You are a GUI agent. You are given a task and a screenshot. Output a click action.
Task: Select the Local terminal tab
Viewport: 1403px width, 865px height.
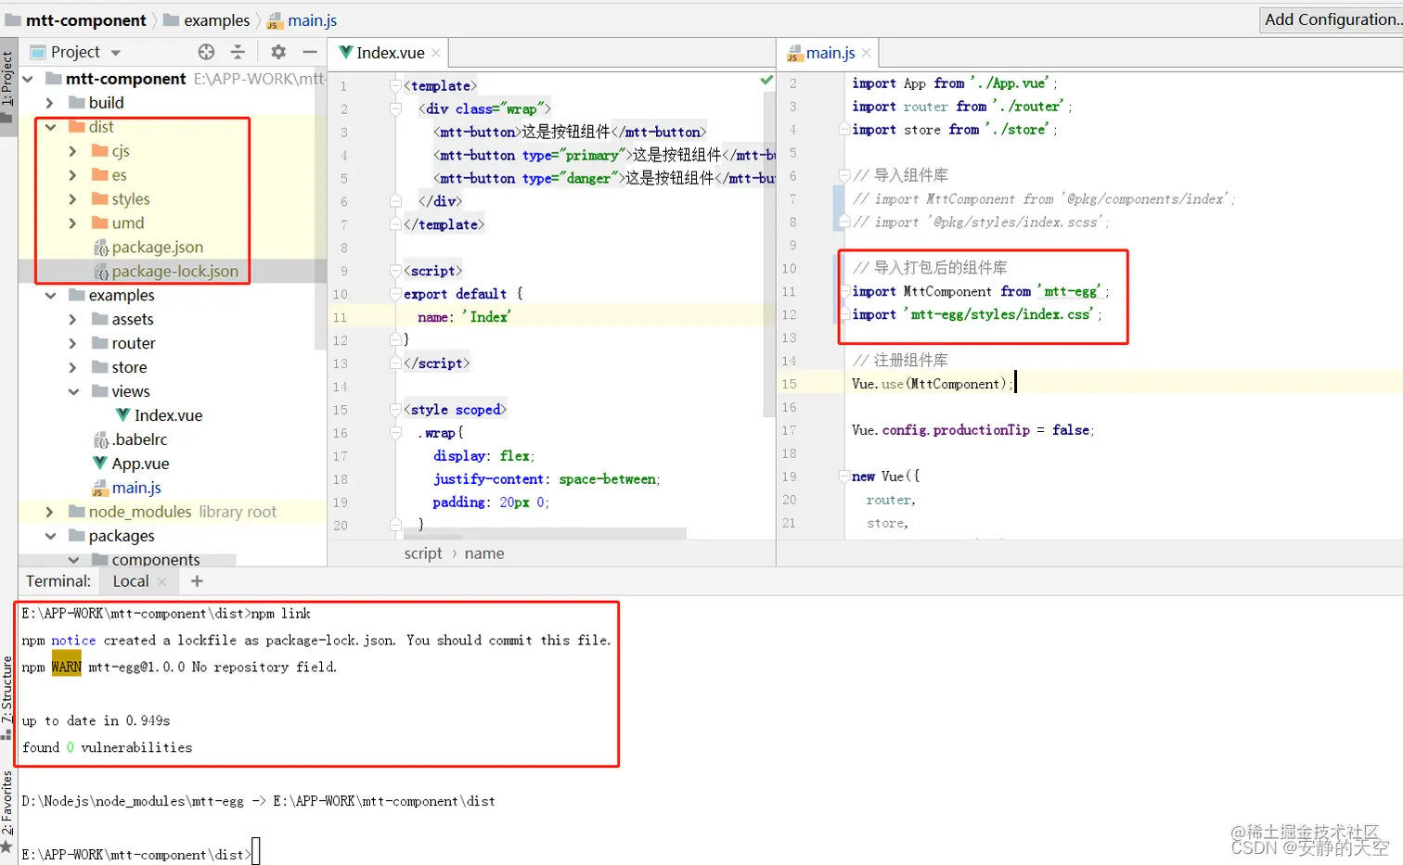pos(131,581)
